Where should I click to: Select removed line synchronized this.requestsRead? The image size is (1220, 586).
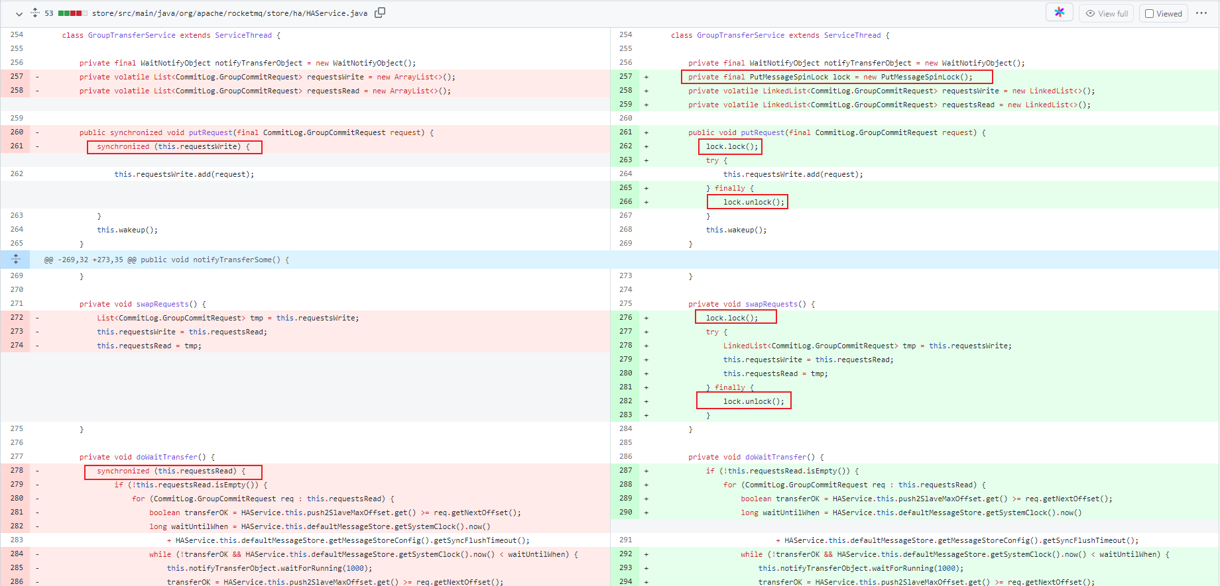pos(171,471)
